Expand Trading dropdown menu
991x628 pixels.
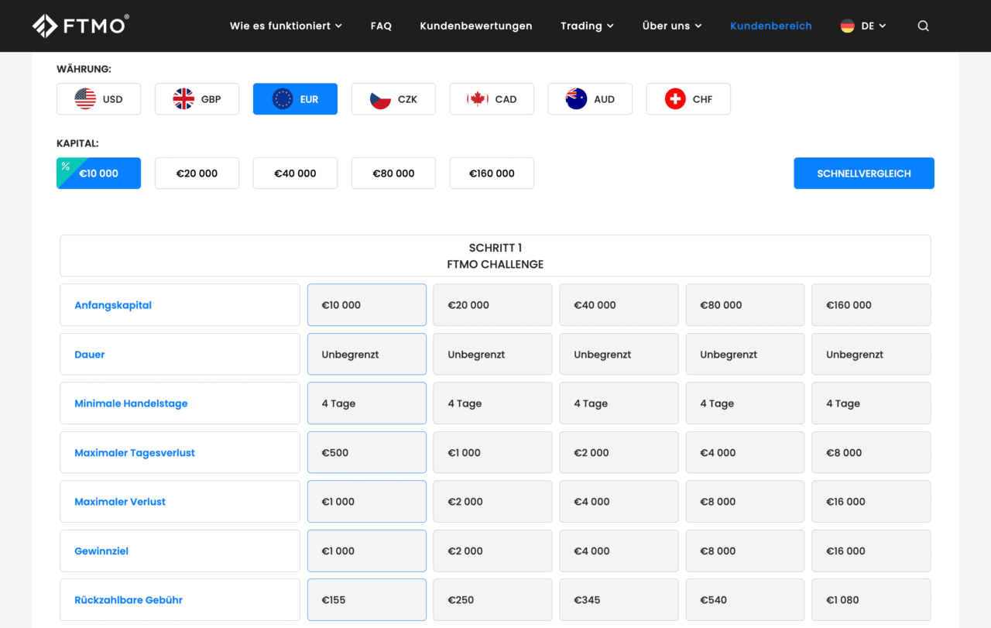click(587, 26)
